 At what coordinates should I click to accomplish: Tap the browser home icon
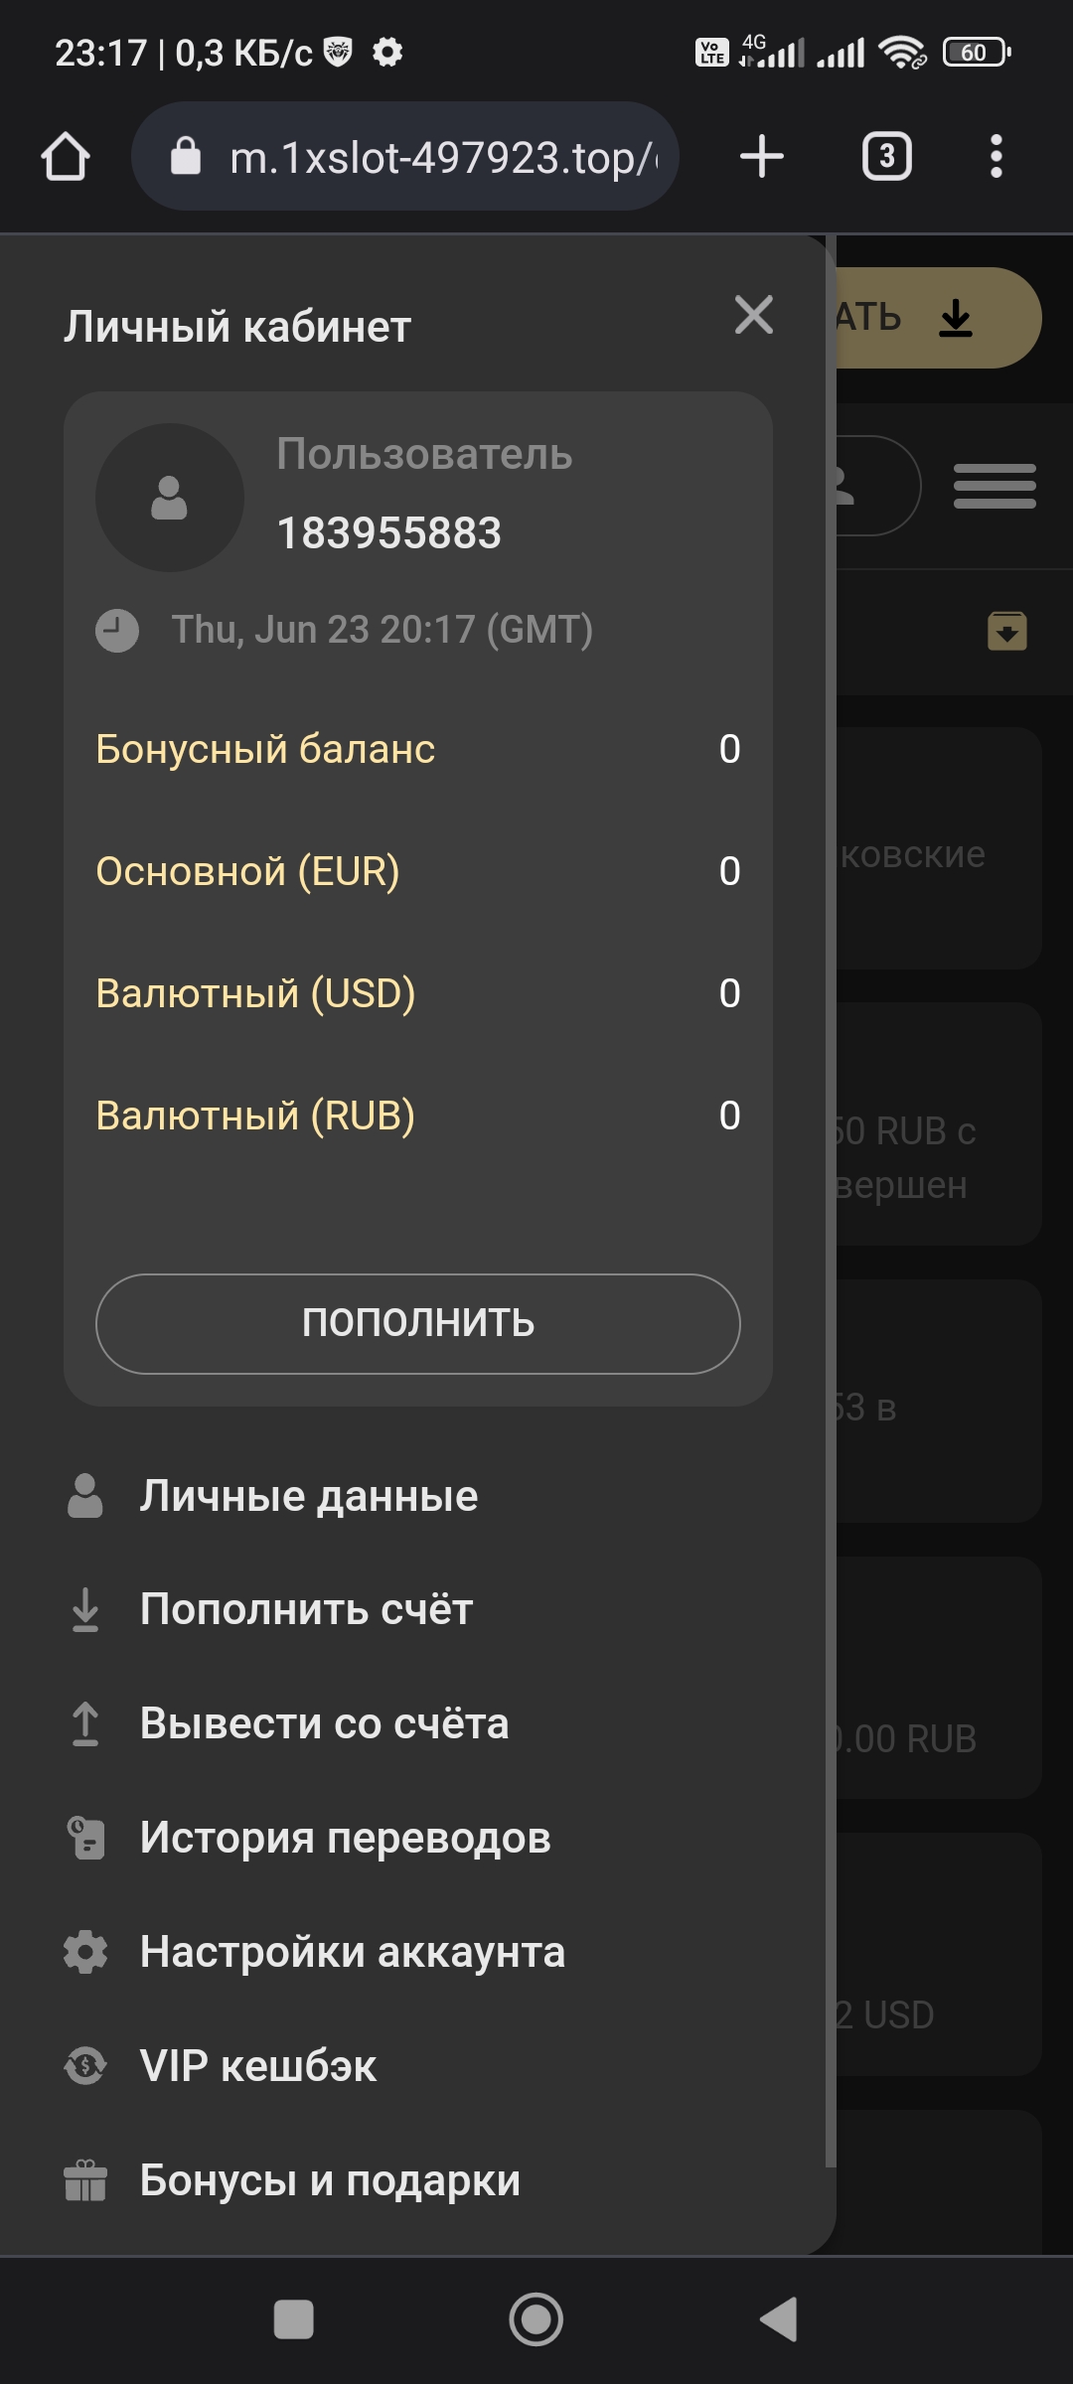66,157
